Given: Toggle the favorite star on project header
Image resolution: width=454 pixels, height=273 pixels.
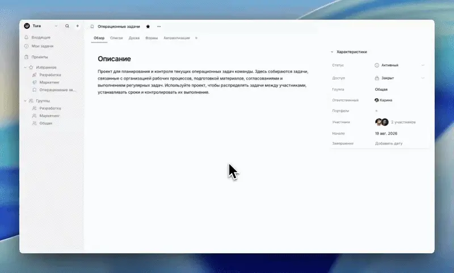Looking at the screenshot, I should (x=148, y=26).
